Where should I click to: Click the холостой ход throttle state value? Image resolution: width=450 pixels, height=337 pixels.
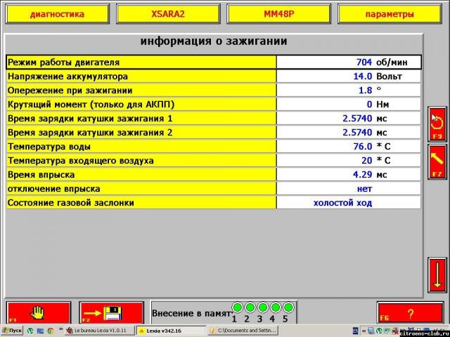coord(349,203)
